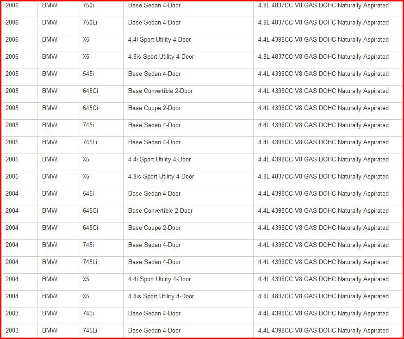Select Base Sedan 4-Door in 2005 545i row
Viewport: 404px width, 339px height.
pos(154,74)
